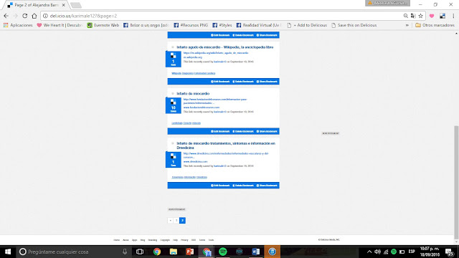Open PowerPoint from taskbar
Image resolution: width=459 pixels, height=258 pixels.
pyautogui.click(x=189, y=252)
